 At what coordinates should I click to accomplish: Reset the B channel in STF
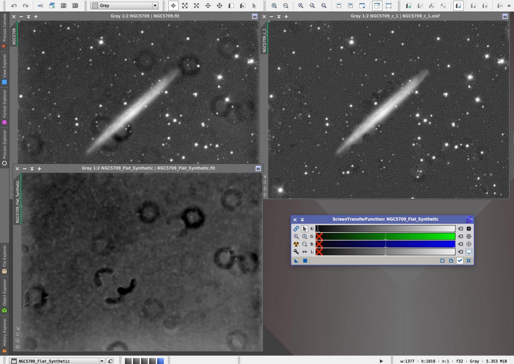461,244
